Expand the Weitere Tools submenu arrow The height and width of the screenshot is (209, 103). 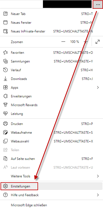[x=98, y=176]
